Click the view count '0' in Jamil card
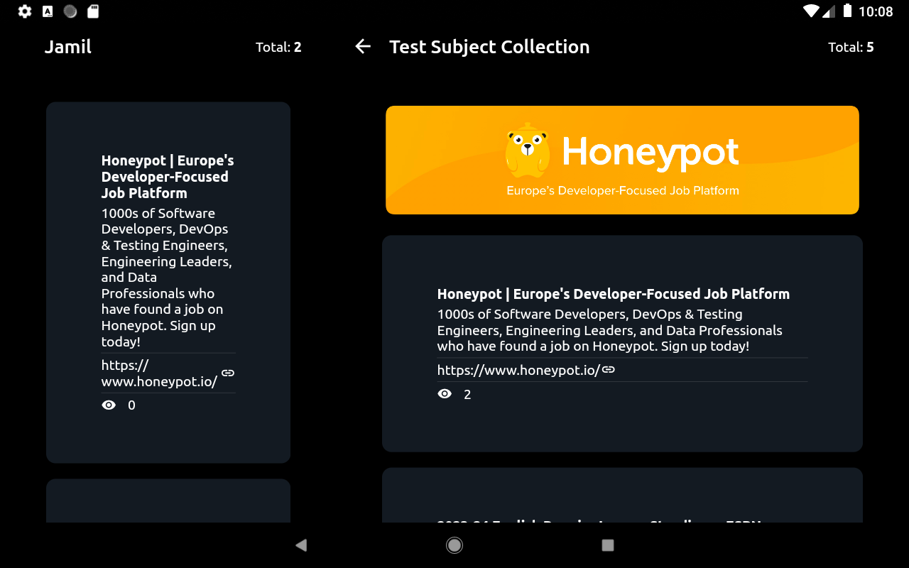Viewport: 909px width, 568px height. click(x=131, y=405)
